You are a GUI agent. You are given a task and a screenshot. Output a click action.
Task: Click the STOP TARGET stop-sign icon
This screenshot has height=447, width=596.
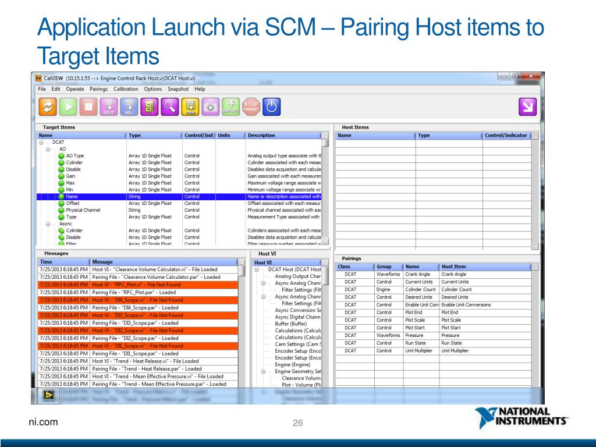(x=251, y=107)
